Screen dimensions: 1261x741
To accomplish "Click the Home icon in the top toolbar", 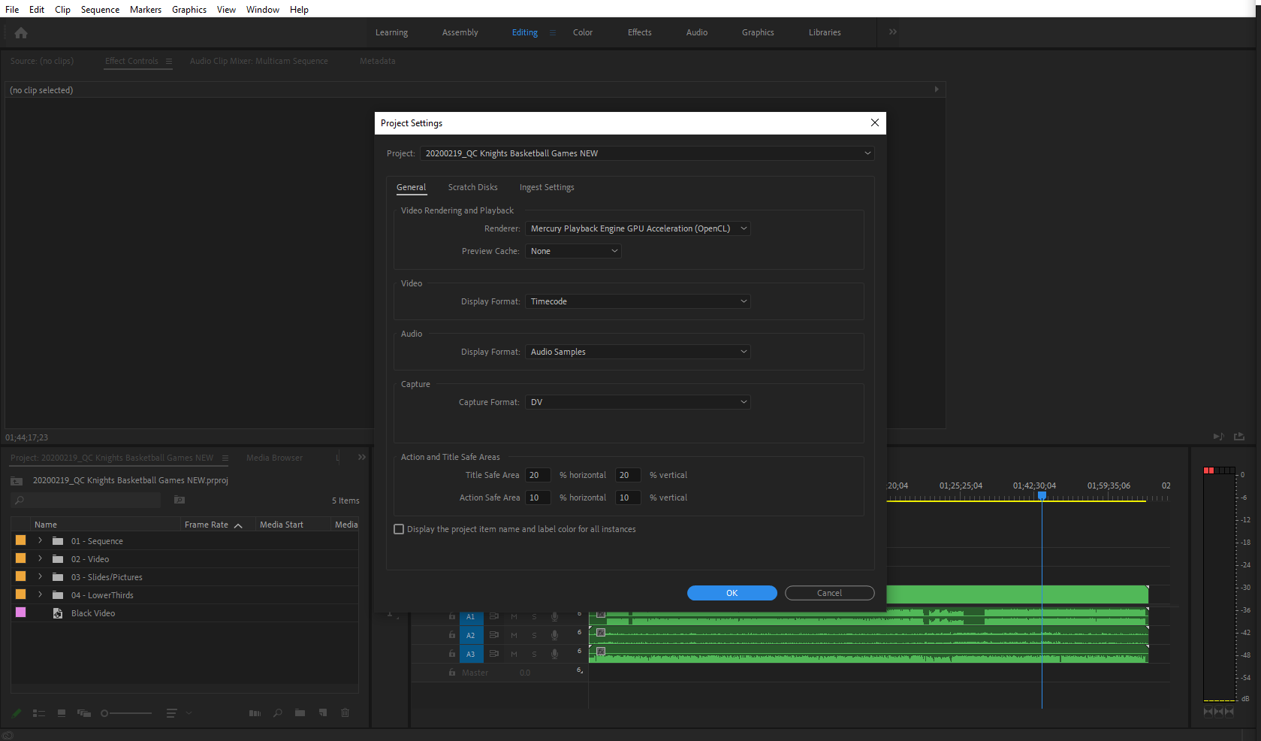I will (21, 33).
